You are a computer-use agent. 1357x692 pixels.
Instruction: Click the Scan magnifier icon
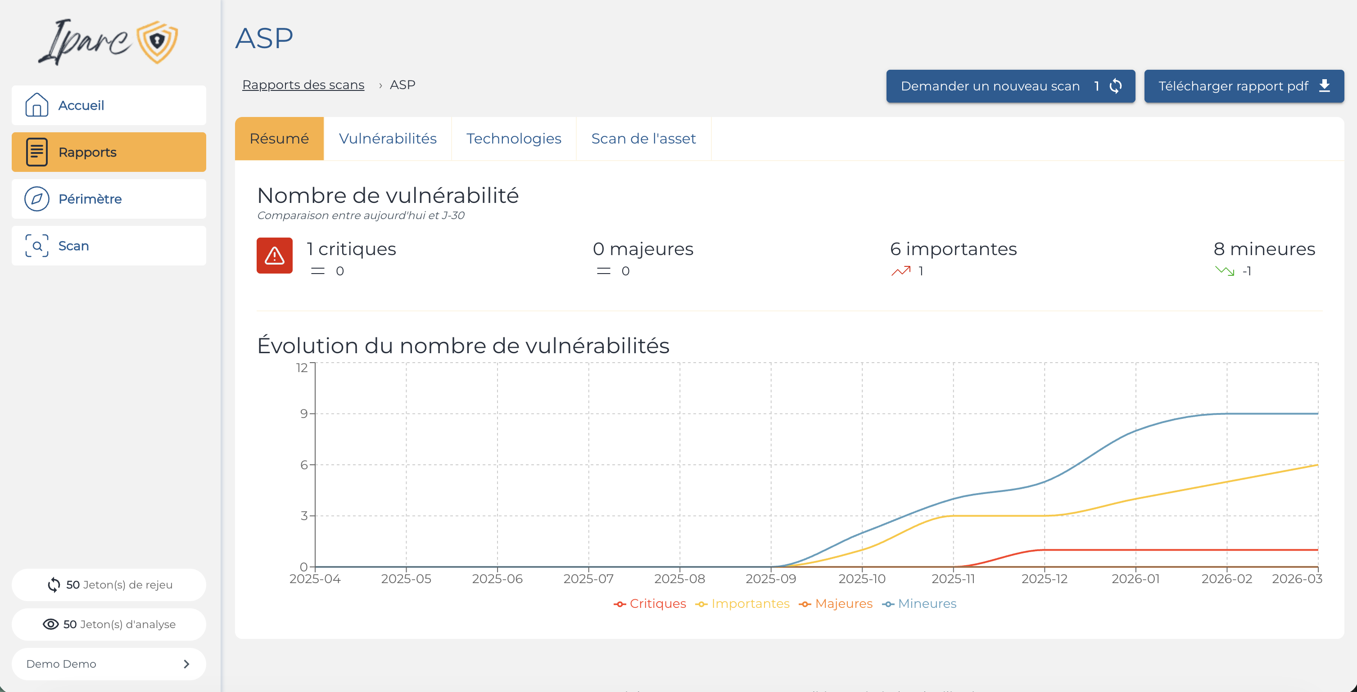click(x=36, y=245)
